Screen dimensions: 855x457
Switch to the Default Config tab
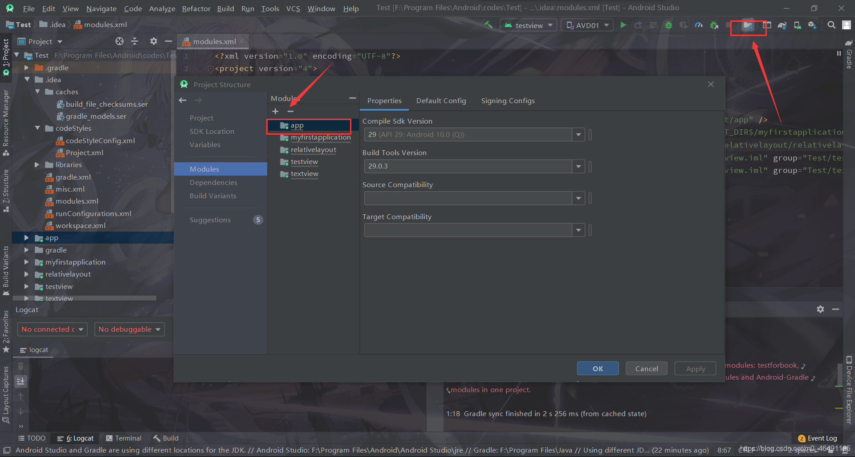click(441, 101)
